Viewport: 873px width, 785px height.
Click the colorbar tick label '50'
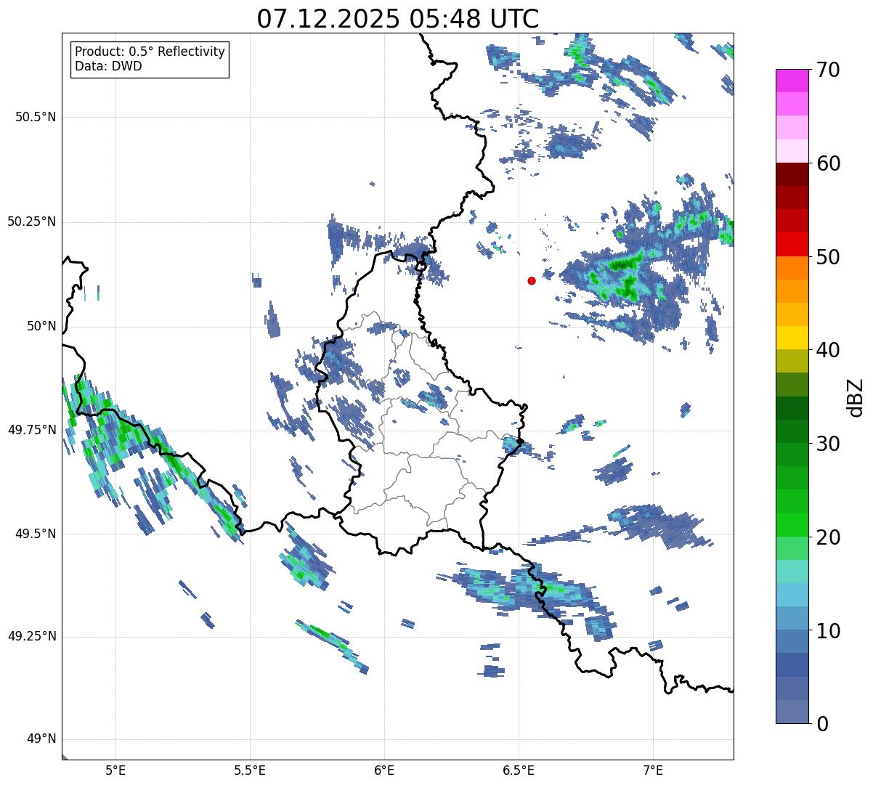[828, 257]
